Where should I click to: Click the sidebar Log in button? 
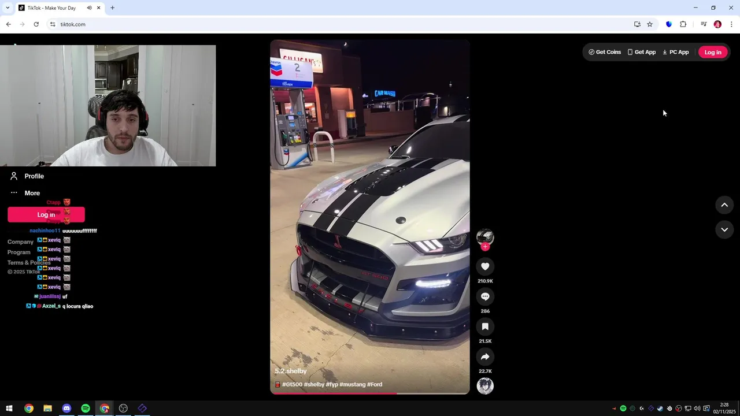tap(46, 214)
